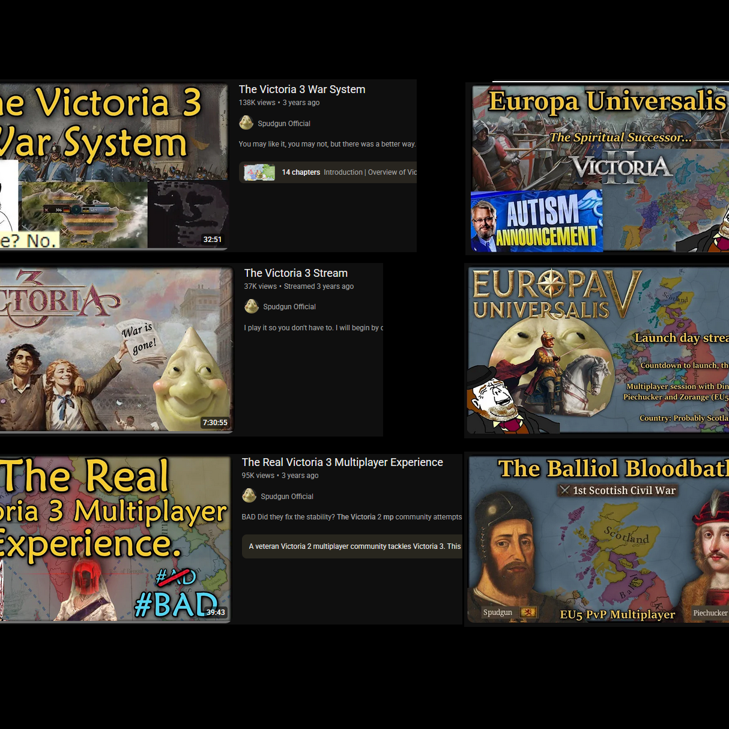Click the chapters preview image icon
The width and height of the screenshot is (729, 729).
[x=259, y=172]
